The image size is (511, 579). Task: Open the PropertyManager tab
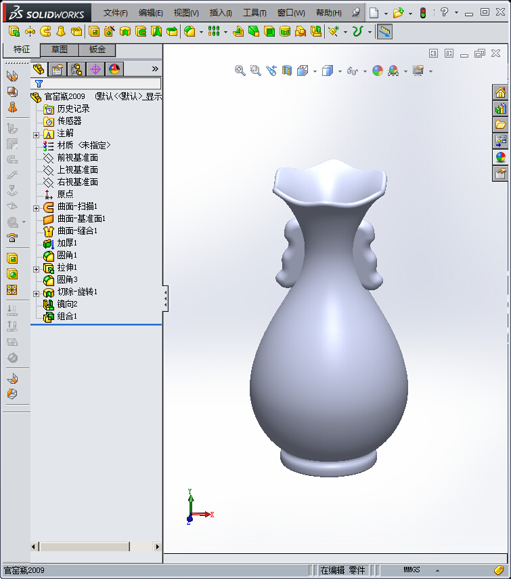tap(58, 69)
